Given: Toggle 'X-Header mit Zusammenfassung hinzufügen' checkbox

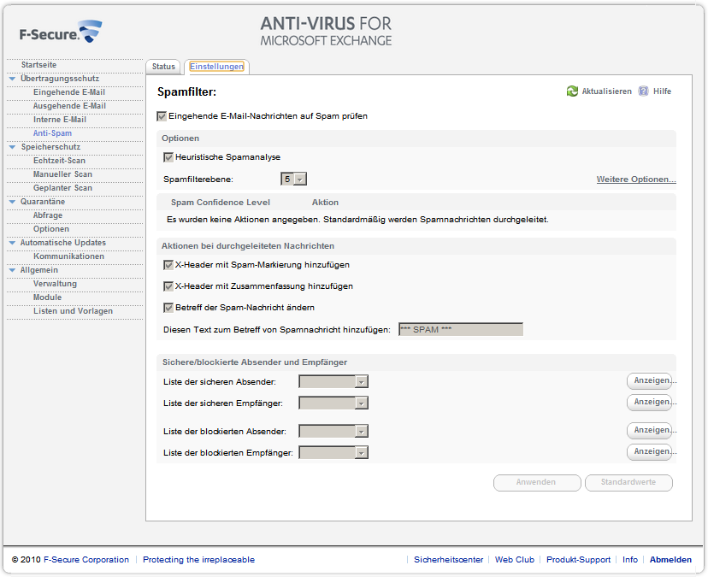Looking at the screenshot, I should (168, 286).
